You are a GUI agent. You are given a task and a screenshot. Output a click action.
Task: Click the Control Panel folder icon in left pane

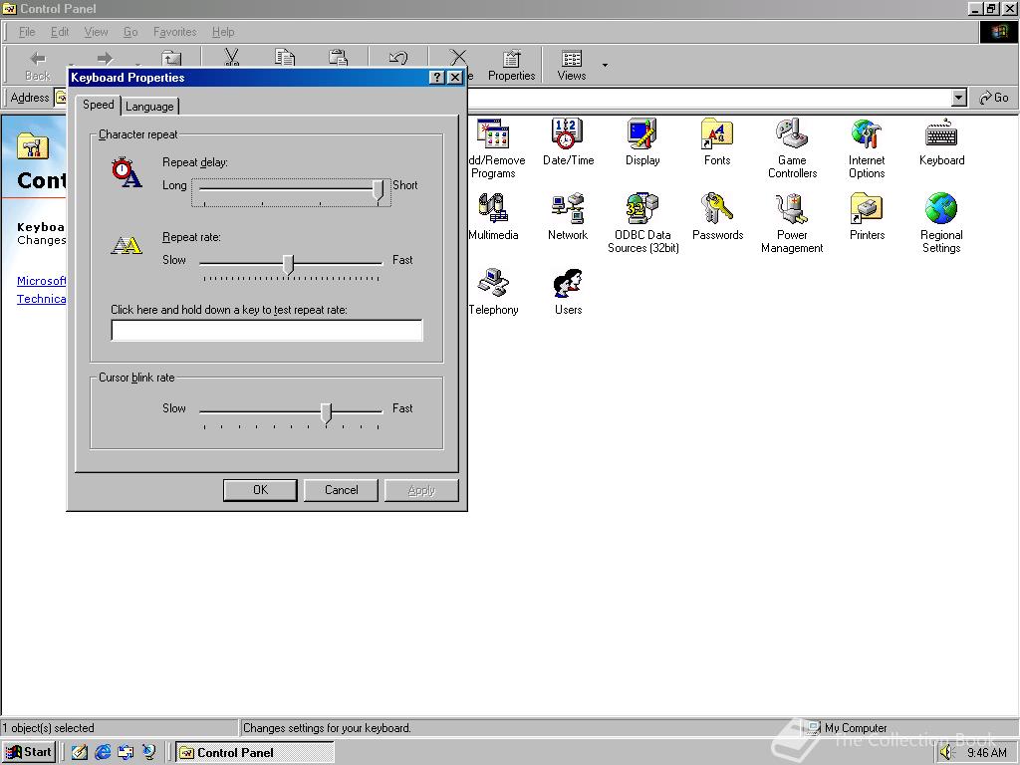point(33,145)
